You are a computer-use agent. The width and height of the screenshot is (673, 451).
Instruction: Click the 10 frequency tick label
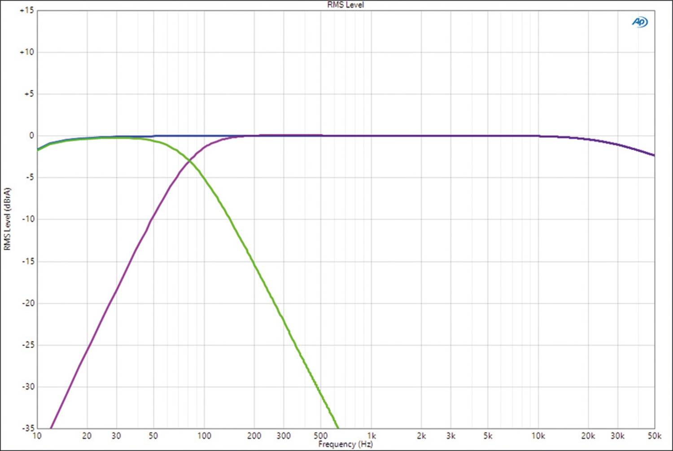[37, 436]
